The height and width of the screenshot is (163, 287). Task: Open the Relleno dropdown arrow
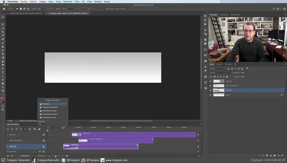tap(246, 77)
